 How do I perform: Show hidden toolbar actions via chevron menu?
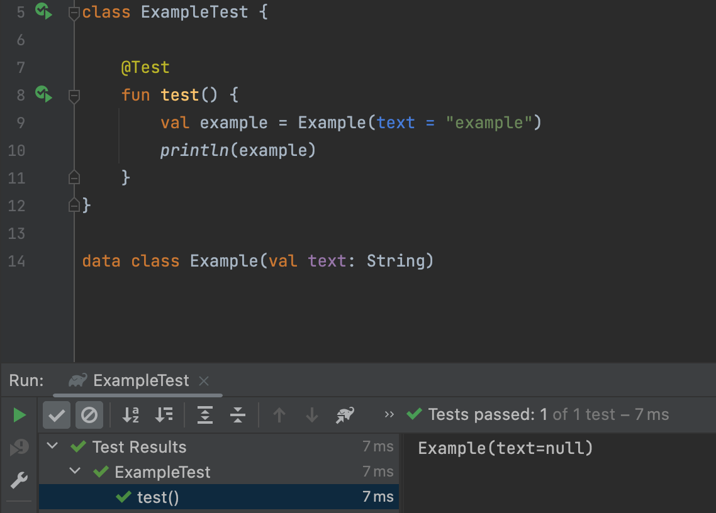tap(389, 415)
